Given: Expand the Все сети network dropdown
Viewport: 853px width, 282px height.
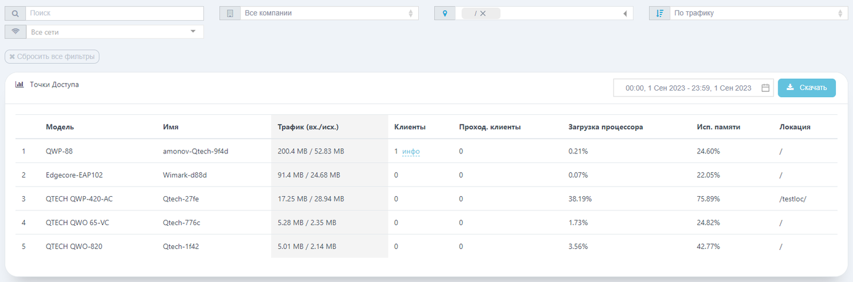Looking at the screenshot, I should point(114,32).
